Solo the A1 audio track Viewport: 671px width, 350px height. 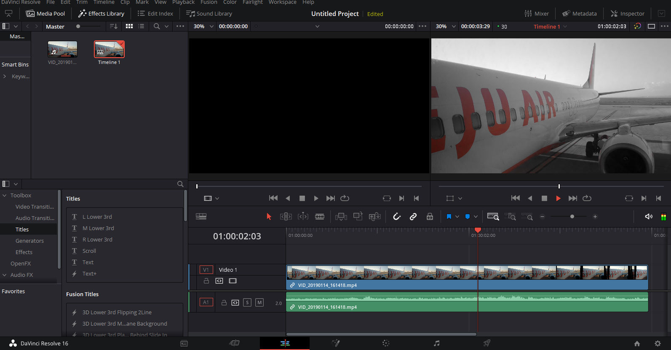click(247, 302)
